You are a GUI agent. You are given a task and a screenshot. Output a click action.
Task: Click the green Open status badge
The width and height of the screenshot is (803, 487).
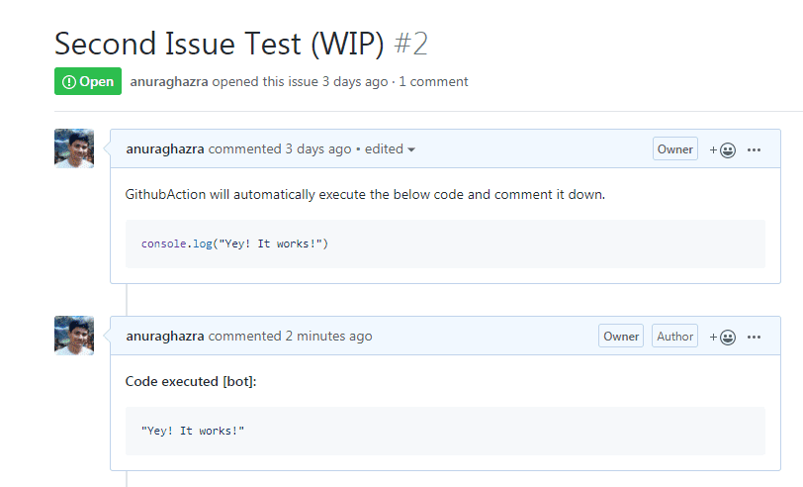pos(88,81)
